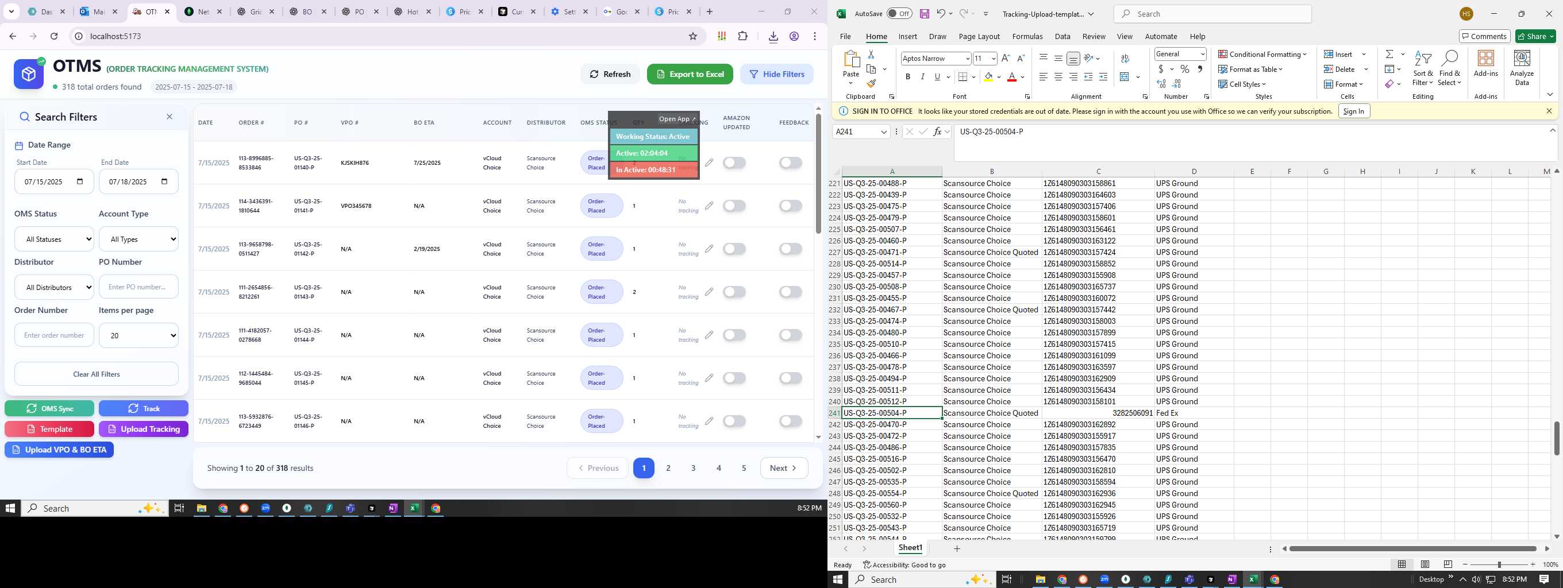Click Increase Font Size icon in Excel

1006,58
